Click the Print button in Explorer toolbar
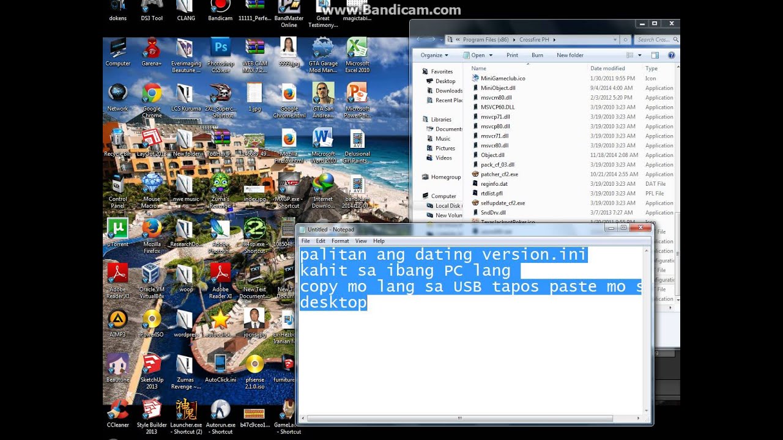The height and width of the screenshot is (440, 783). 512,55
